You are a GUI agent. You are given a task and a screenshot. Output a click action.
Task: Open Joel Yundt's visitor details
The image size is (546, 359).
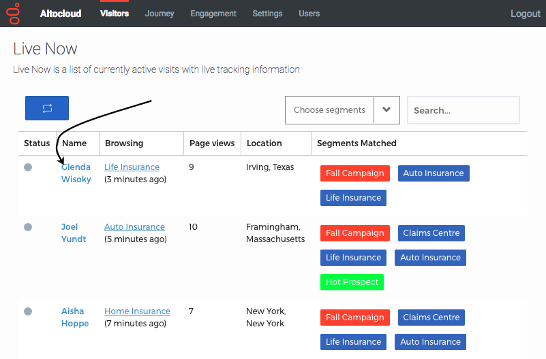[74, 233]
